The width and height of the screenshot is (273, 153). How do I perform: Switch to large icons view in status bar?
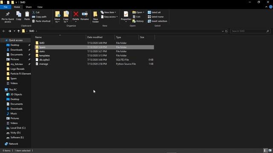270,150
